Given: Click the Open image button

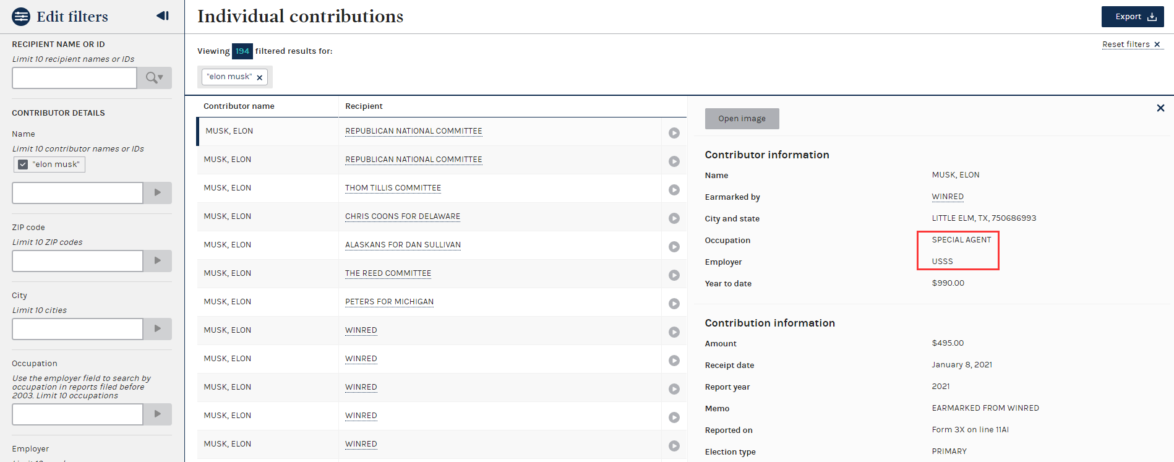Looking at the screenshot, I should [742, 119].
